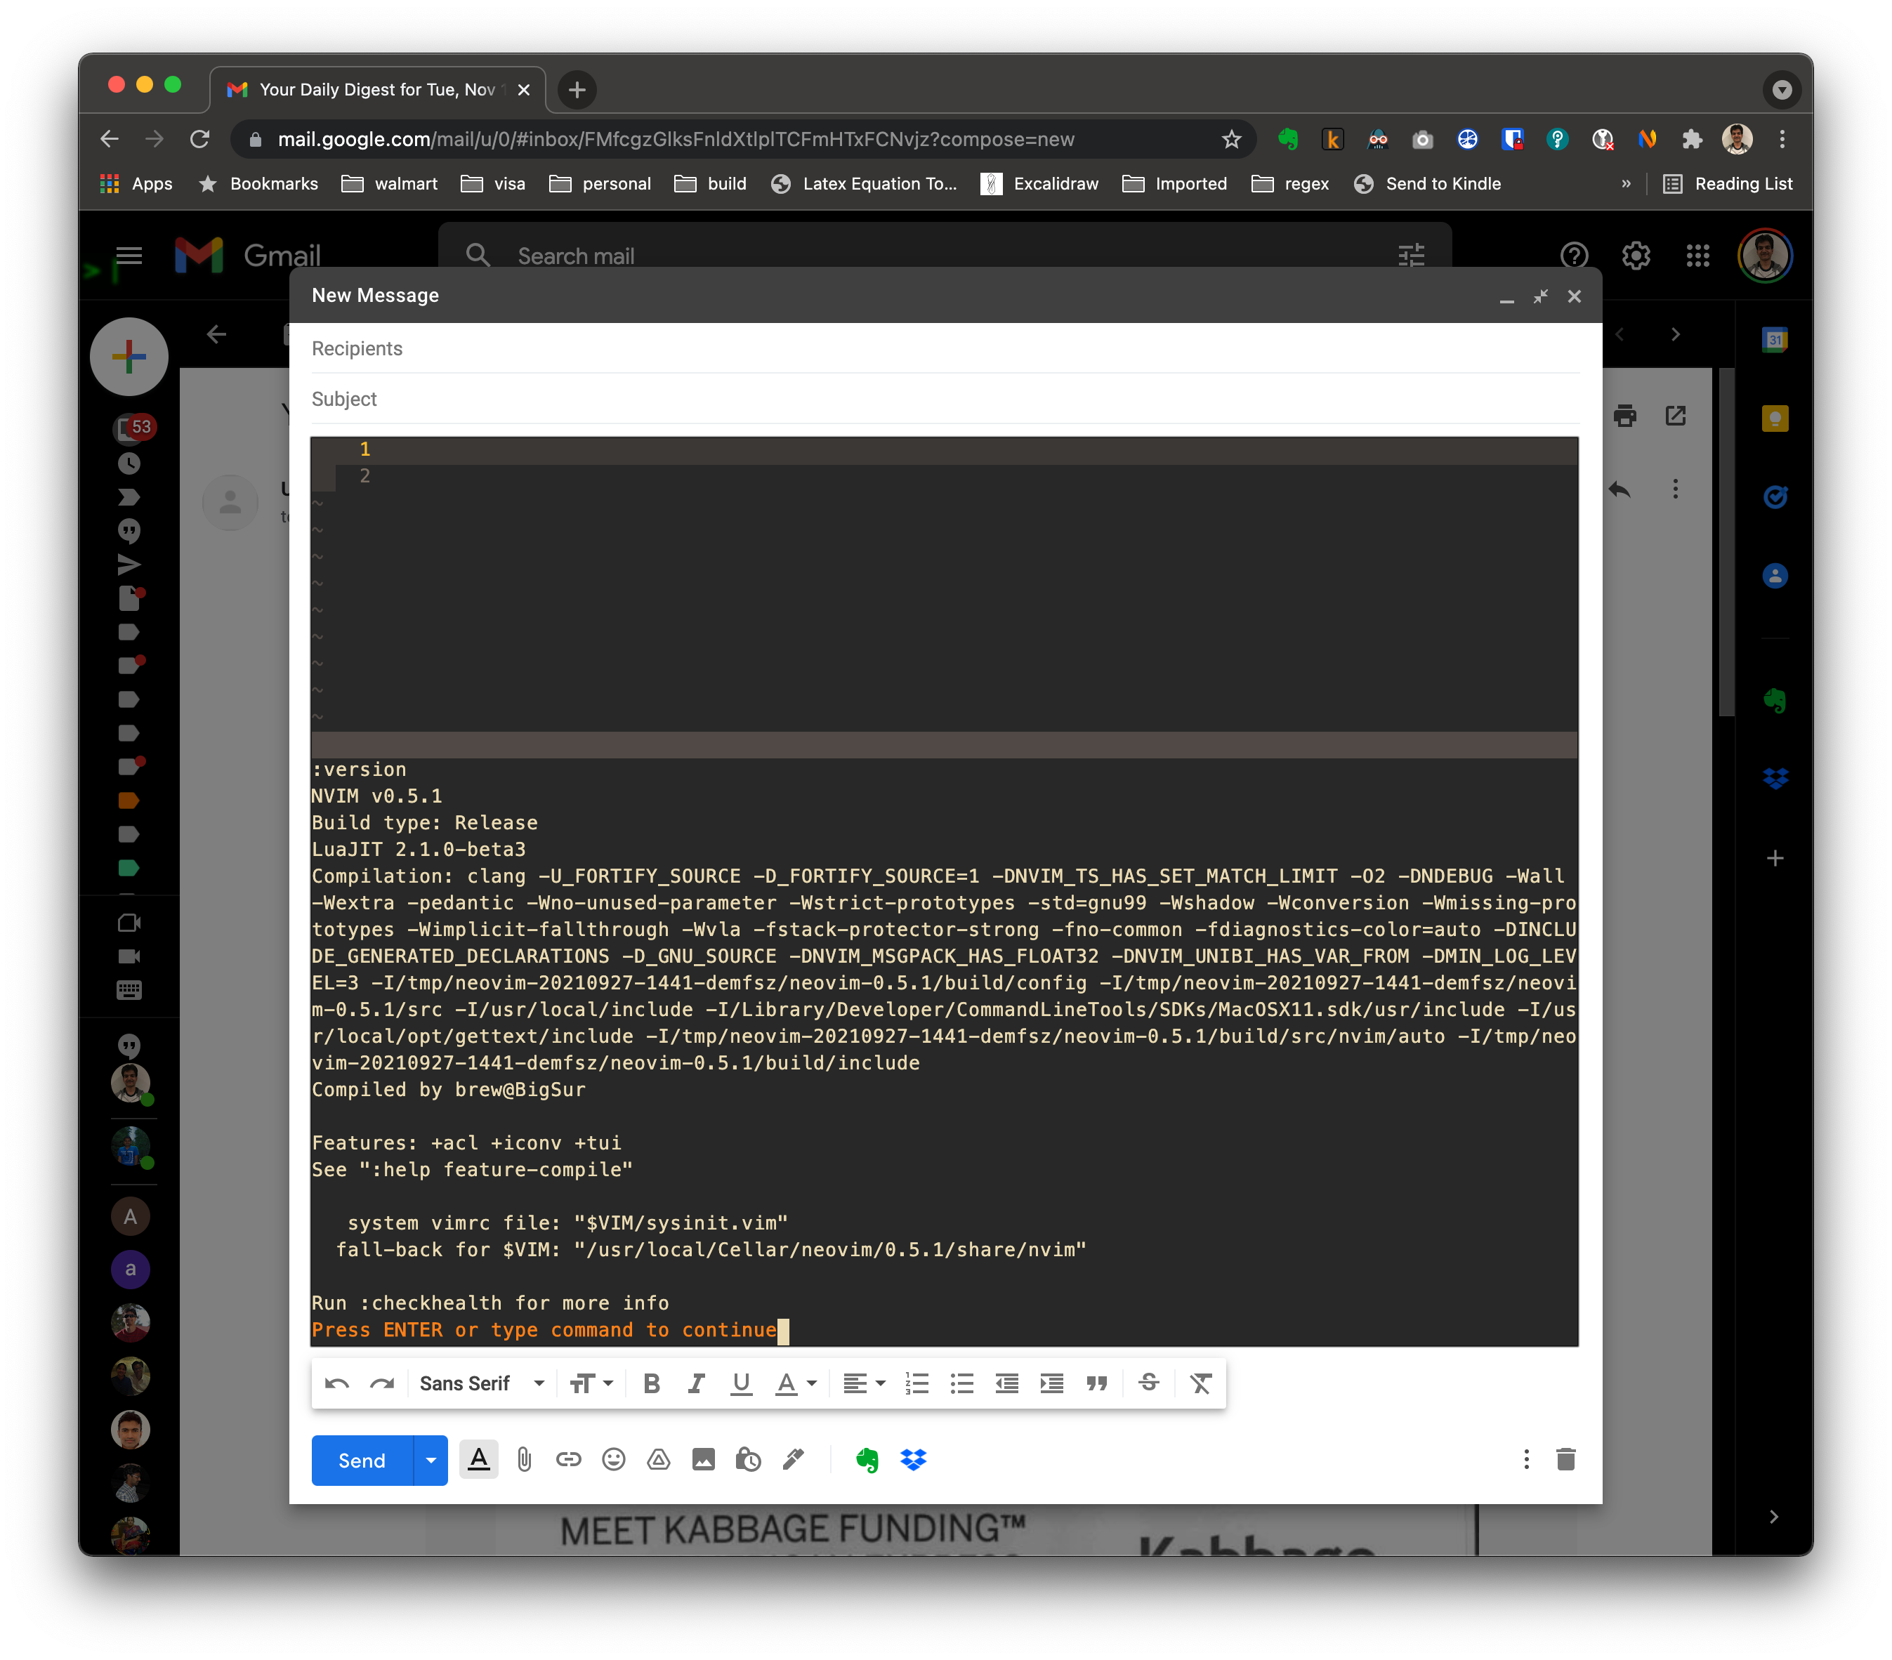Apply quote formatting
1892x1660 pixels.
[1097, 1383]
